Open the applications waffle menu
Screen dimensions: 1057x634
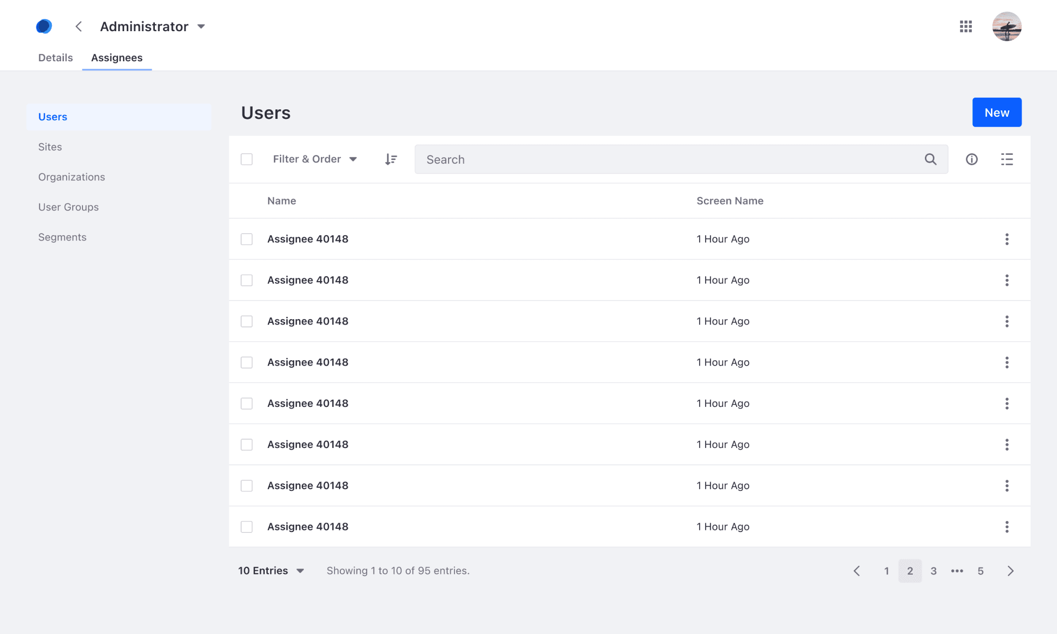[966, 26]
